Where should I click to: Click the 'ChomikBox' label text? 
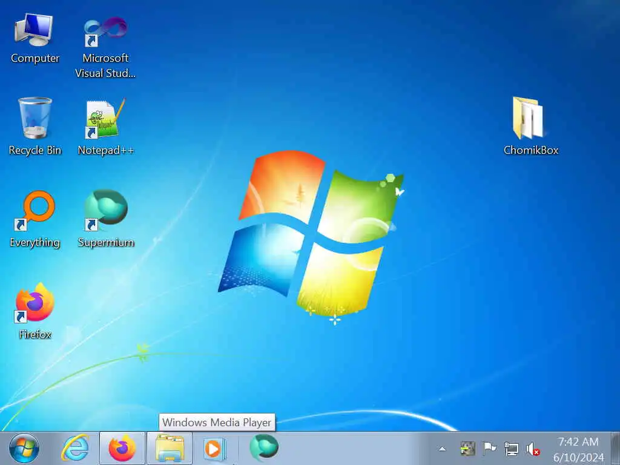[530, 150]
